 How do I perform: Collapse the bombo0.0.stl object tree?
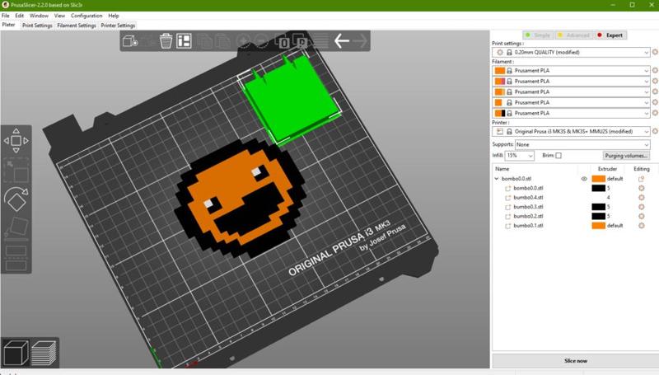point(497,179)
